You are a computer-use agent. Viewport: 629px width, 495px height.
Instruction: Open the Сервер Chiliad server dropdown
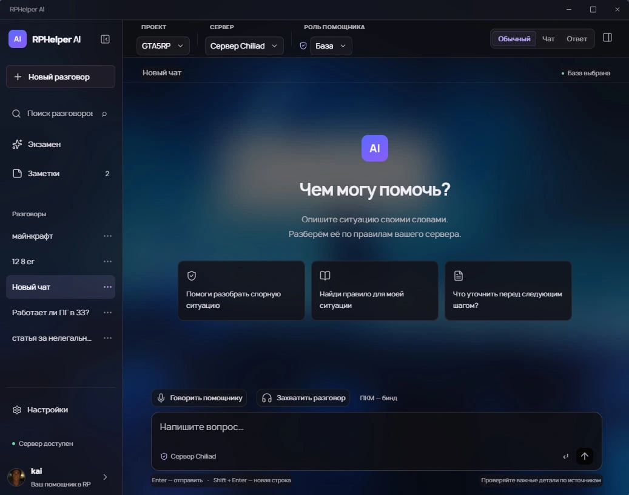click(244, 46)
